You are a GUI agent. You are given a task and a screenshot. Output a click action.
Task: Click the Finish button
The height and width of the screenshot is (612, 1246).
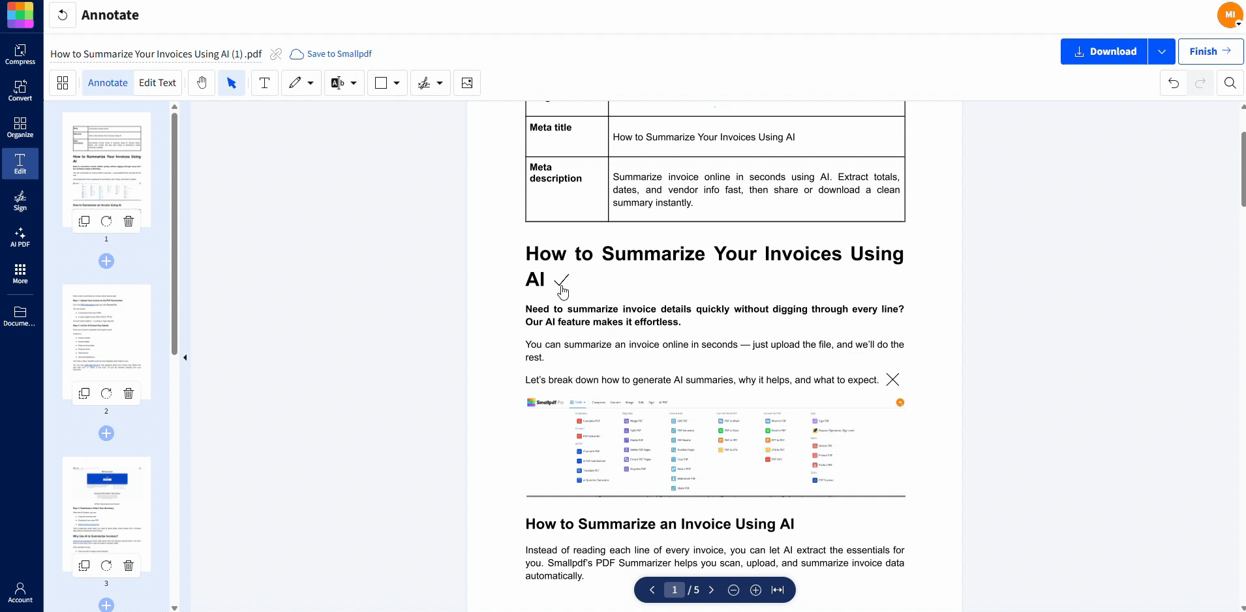pyautogui.click(x=1209, y=51)
